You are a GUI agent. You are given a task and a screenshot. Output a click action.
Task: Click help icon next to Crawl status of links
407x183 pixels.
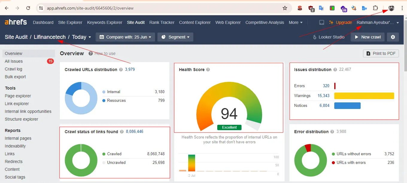(122, 132)
